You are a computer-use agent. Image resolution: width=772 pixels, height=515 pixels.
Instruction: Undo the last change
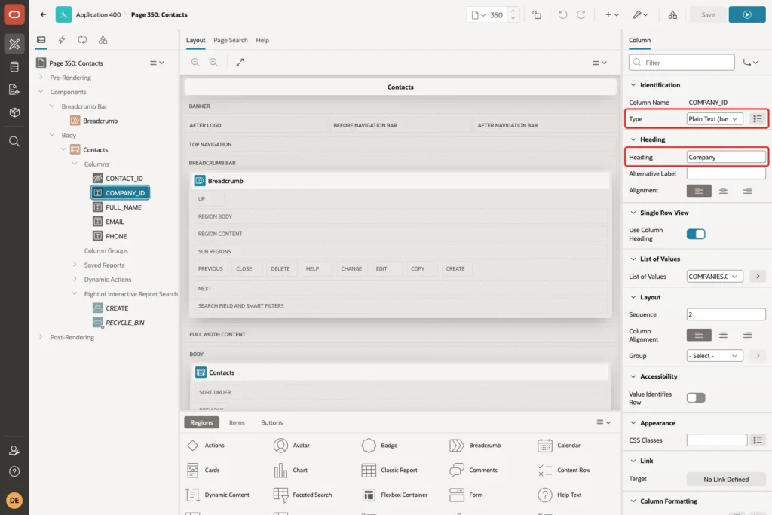click(562, 15)
